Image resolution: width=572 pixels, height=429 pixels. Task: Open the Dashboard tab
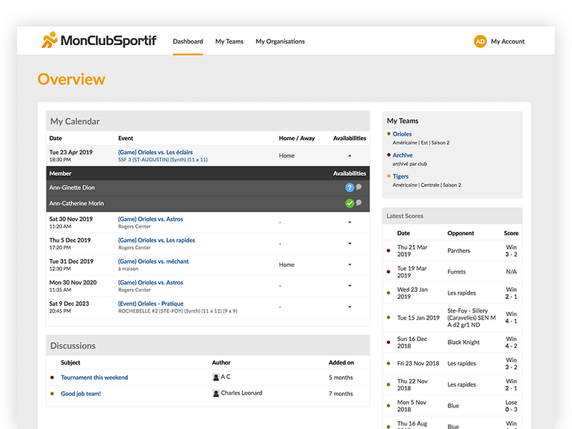(188, 41)
